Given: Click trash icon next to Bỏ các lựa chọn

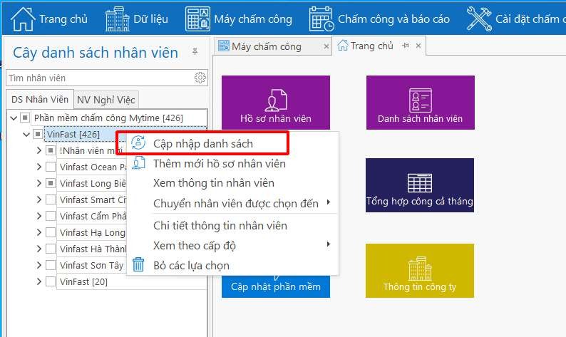Looking at the screenshot, I should 138,266.
